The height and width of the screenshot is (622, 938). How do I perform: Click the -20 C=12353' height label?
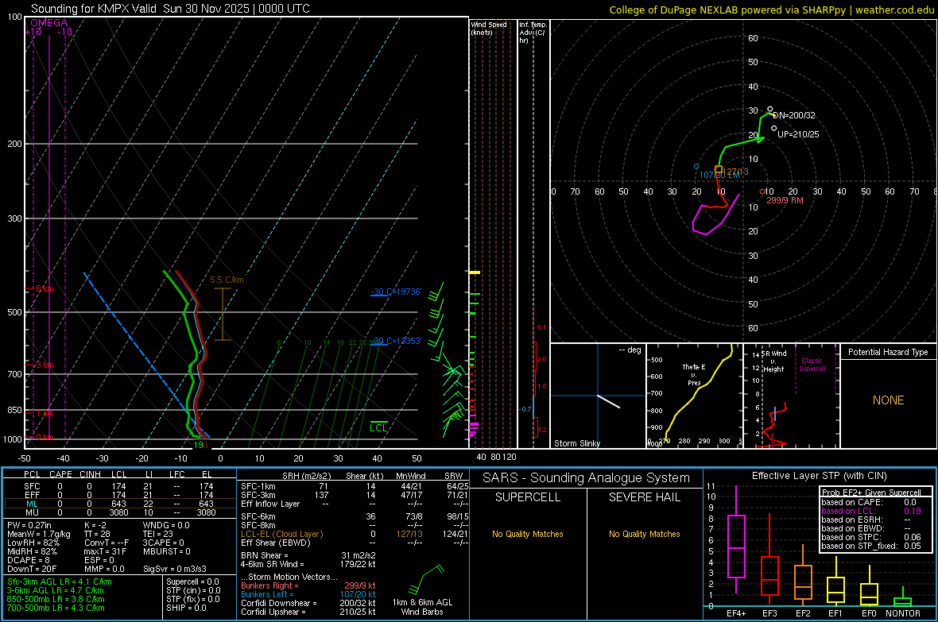(x=396, y=341)
